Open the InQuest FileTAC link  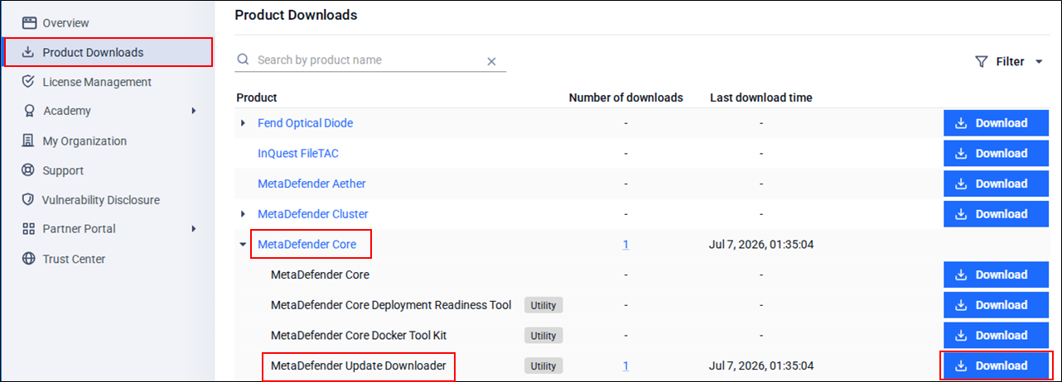[298, 154]
